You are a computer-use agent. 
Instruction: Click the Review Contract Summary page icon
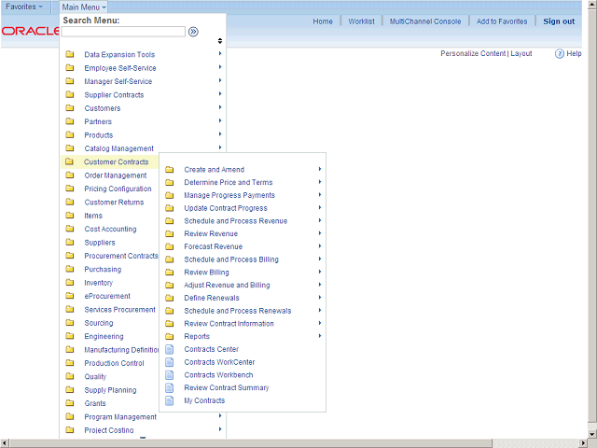[170, 388]
